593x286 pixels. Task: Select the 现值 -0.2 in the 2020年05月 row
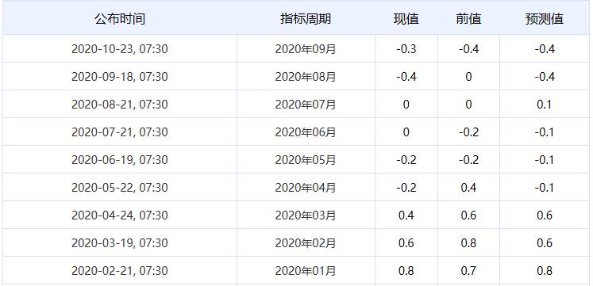pos(406,159)
